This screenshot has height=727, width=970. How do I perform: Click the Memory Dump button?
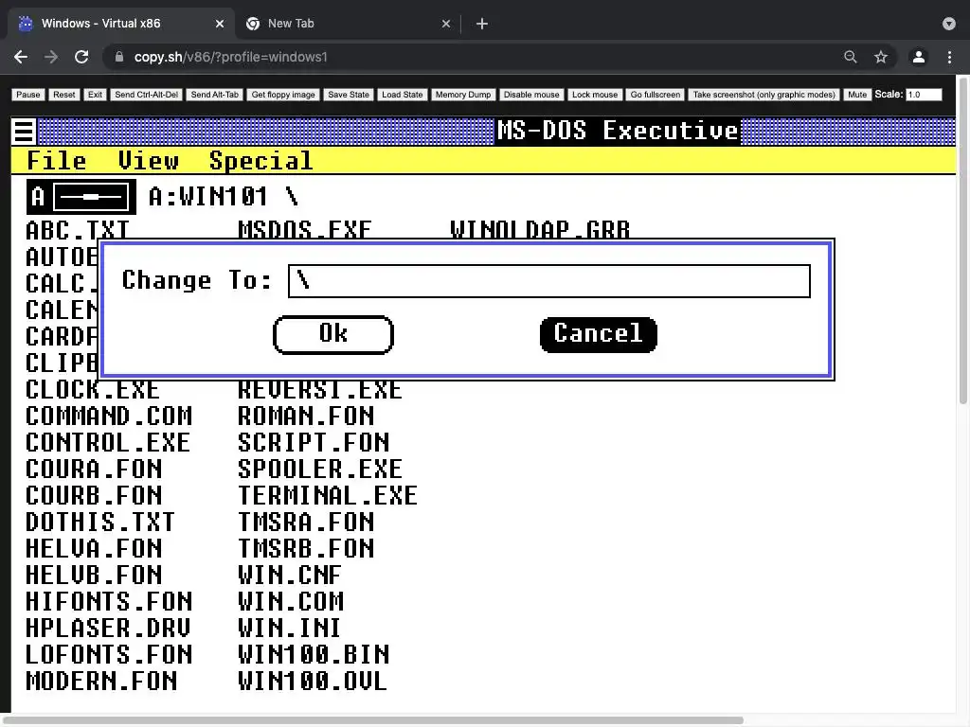[462, 95]
